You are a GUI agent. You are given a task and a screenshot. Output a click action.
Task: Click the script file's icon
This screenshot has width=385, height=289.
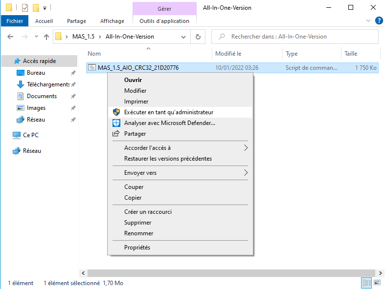92,67
